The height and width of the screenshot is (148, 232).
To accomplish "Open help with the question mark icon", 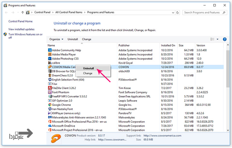I will tap(224, 39).
